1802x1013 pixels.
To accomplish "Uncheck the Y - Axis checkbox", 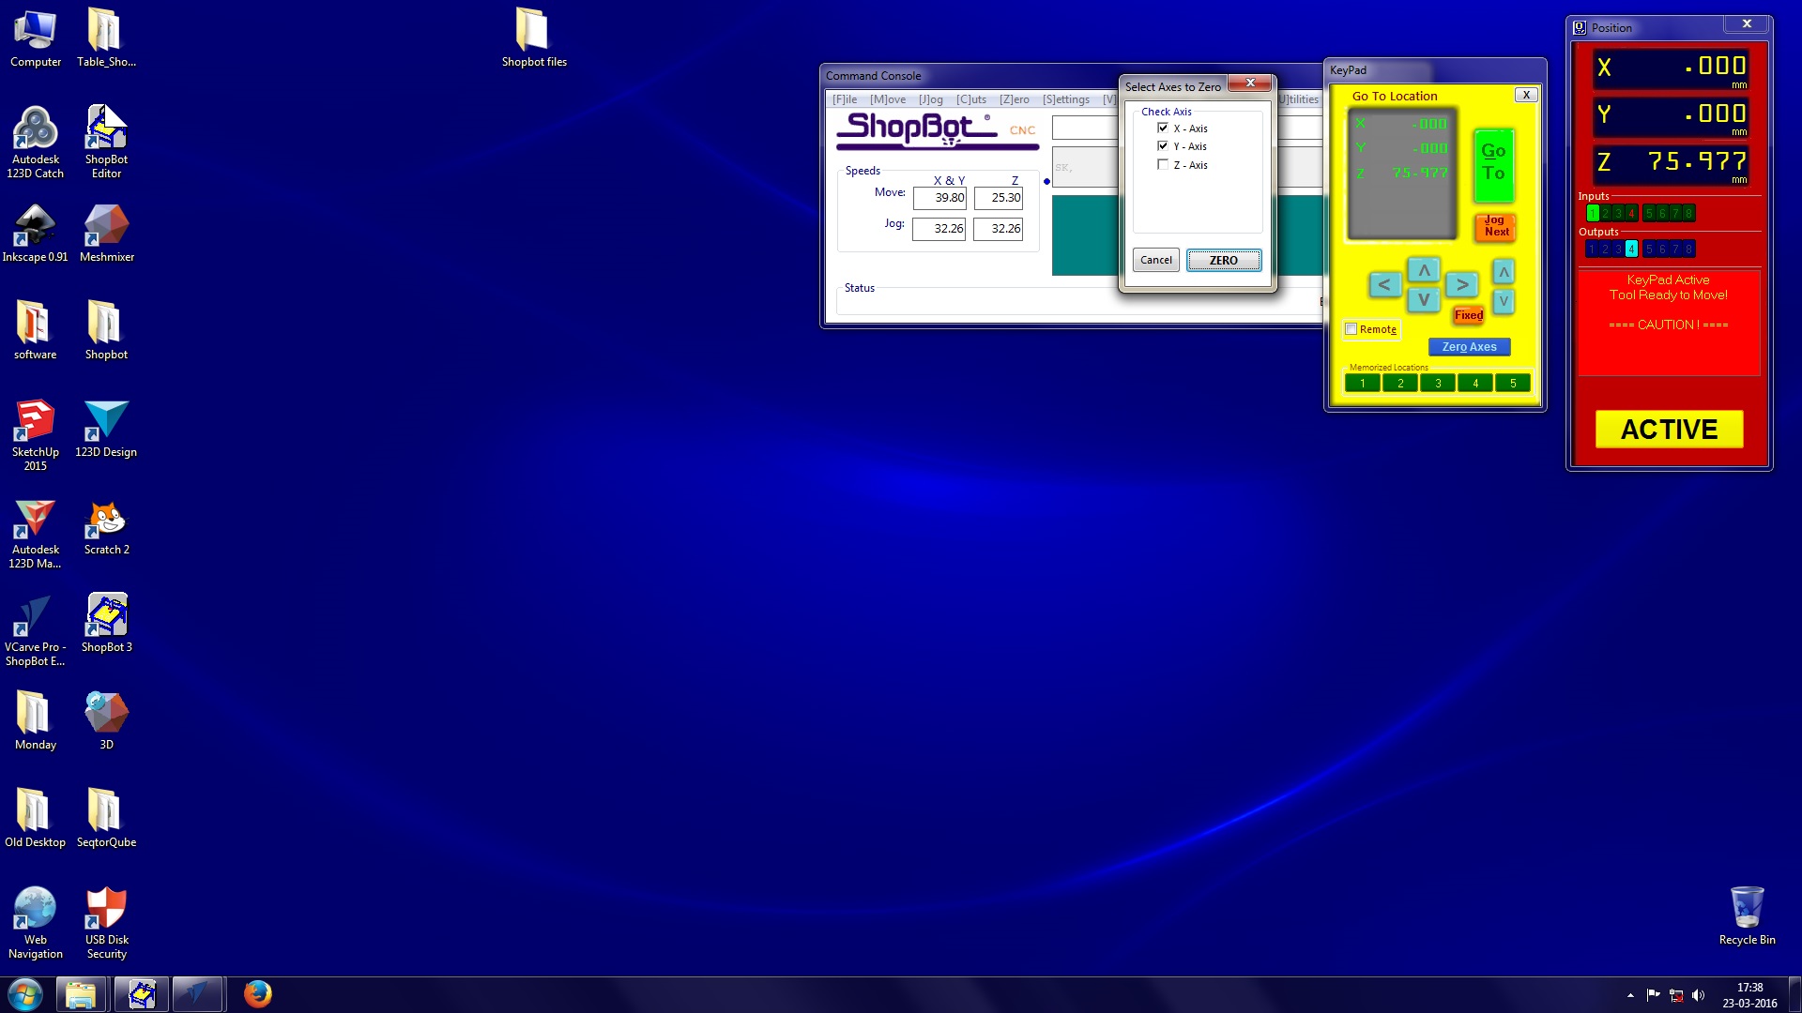I will [1163, 146].
